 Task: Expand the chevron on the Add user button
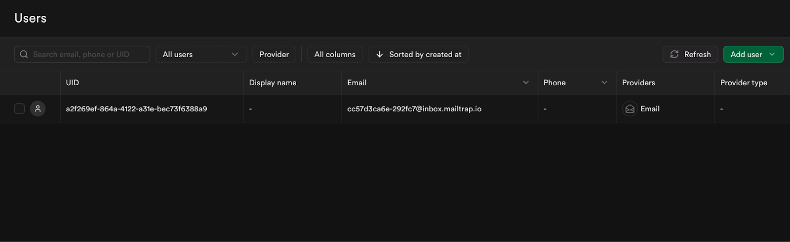[772, 54]
